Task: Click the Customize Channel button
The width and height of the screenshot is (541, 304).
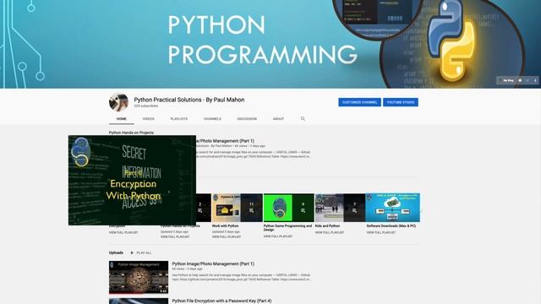Action: [x=359, y=102]
